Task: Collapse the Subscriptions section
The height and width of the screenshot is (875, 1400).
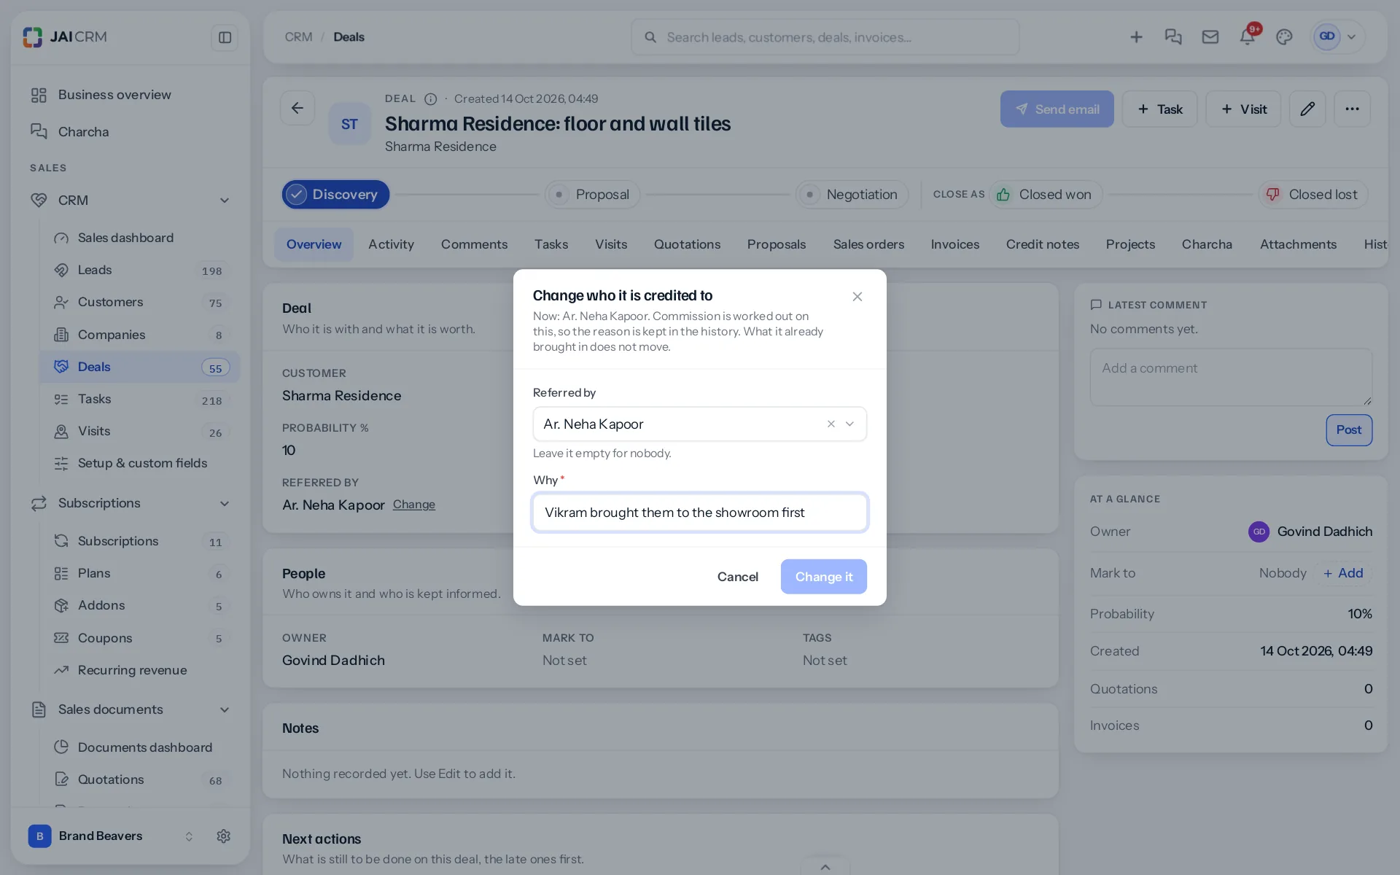Action: click(x=225, y=504)
